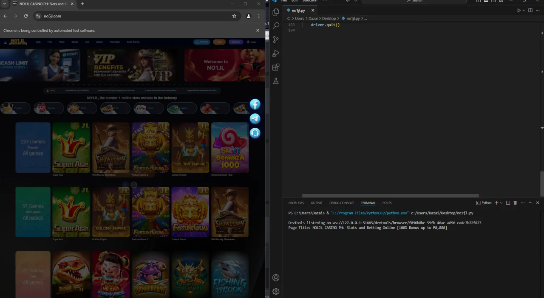Split the editor to the right
Screen dimensions: 544x298
pyautogui.click(x=530, y=10)
